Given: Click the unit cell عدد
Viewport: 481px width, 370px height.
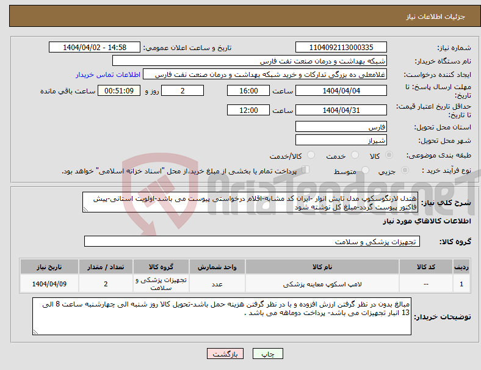Looking at the screenshot, I should click(x=217, y=284).
